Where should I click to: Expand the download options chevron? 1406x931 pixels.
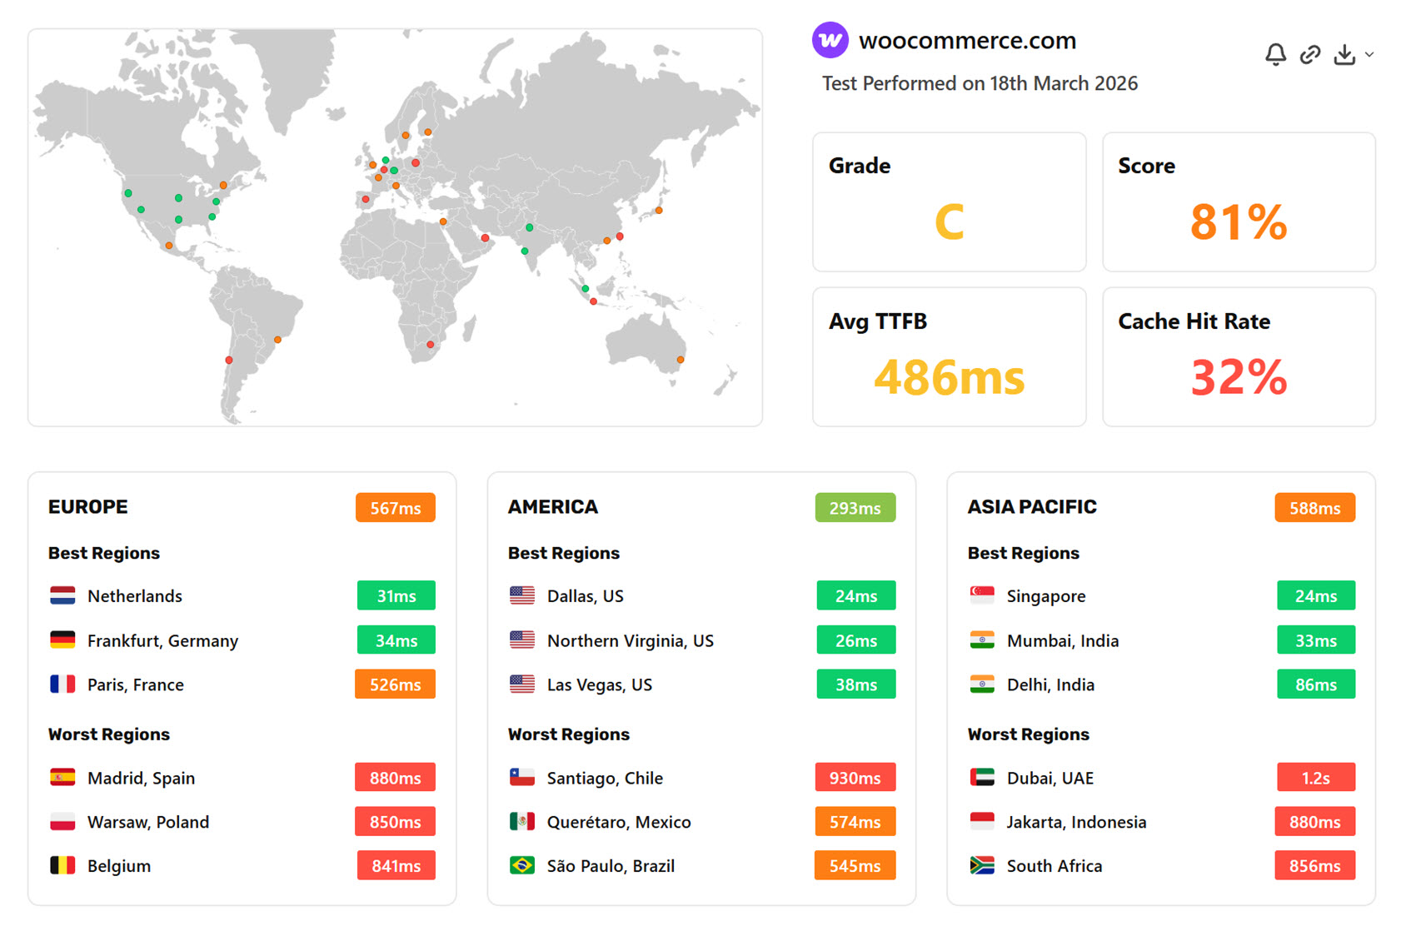pyautogui.click(x=1369, y=55)
